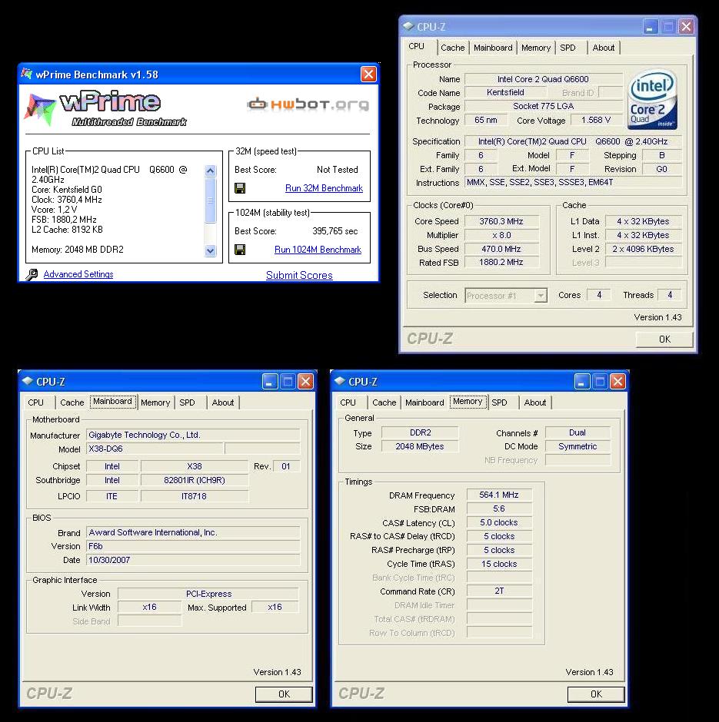The image size is (719, 722).
Task: Open Advanced Settings in wPrime
Action: 78,274
